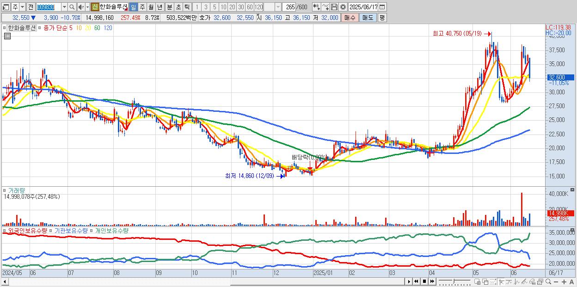
Task: Select the 10 interval button
Action: click(224, 7)
